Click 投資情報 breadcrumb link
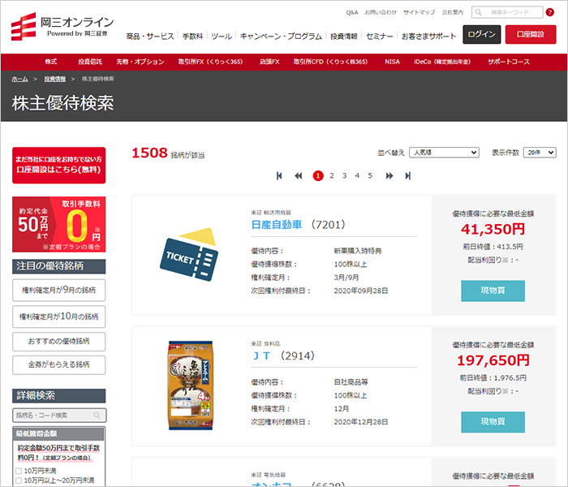This screenshot has width=568, height=487. pos(55,79)
